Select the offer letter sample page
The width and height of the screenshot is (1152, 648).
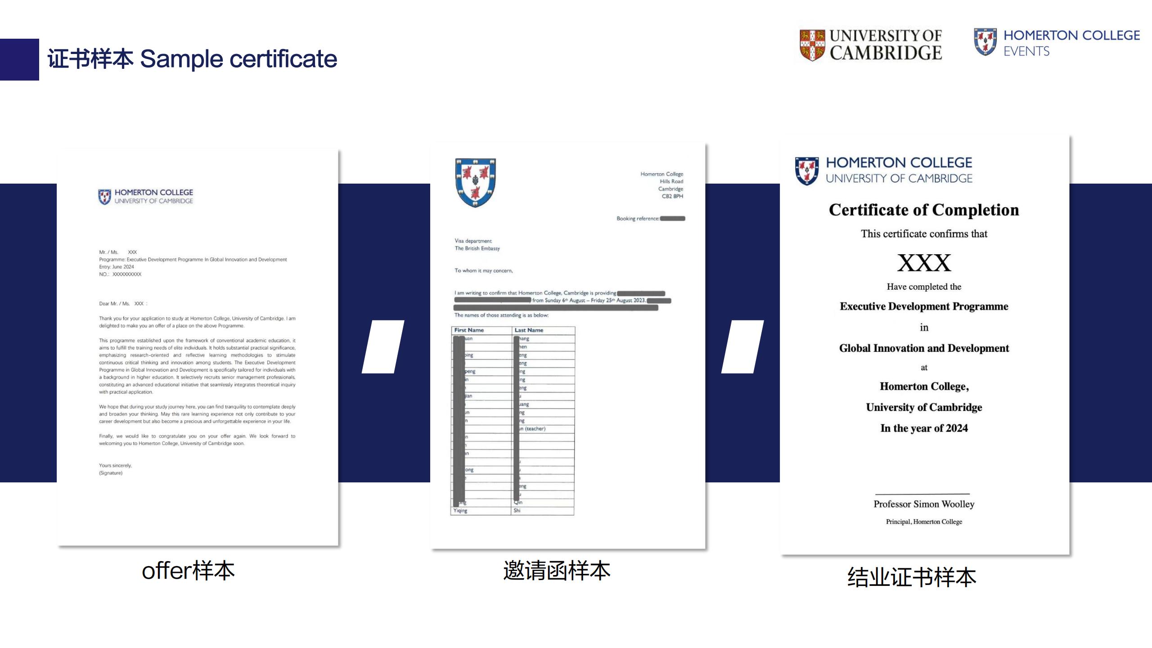click(198, 347)
